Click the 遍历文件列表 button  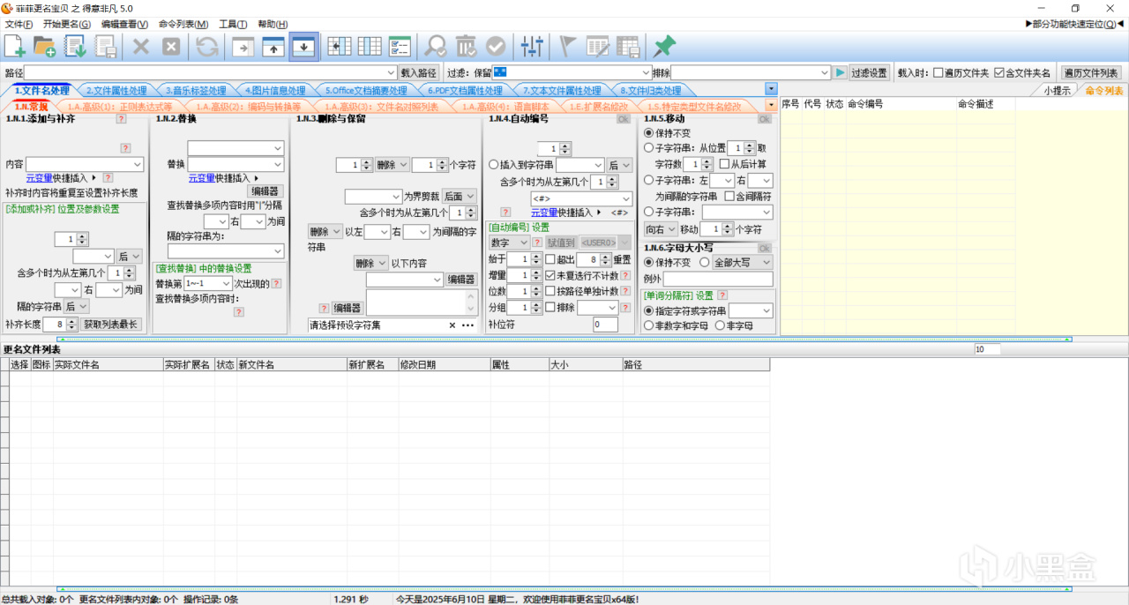[1090, 73]
